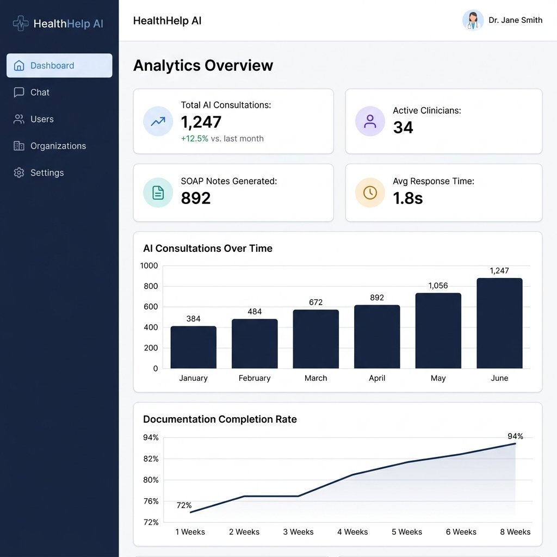Click the January bar in consultations chart
557x557 pixels.
(x=194, y=347)
